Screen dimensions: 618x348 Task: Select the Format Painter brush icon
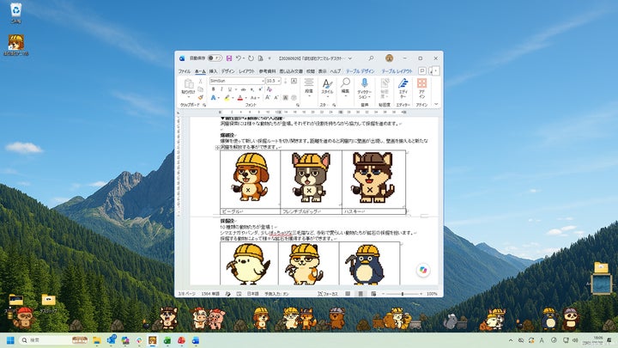201,97
